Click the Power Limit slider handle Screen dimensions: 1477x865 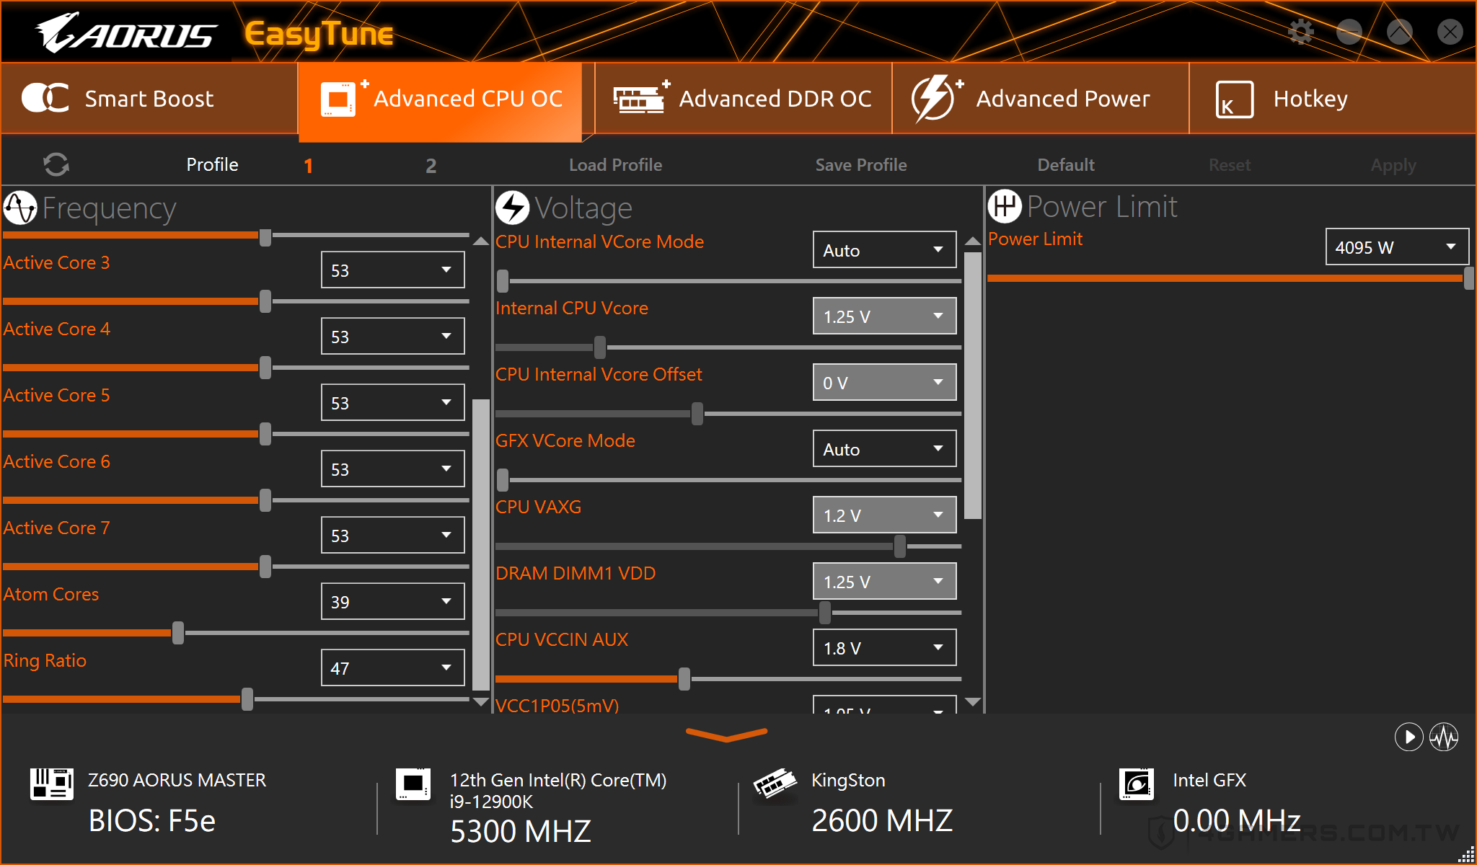pos(1469,278)
